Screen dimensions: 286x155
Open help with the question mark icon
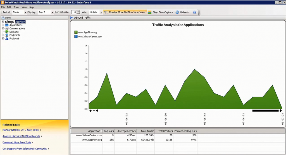tap(194, 12)
